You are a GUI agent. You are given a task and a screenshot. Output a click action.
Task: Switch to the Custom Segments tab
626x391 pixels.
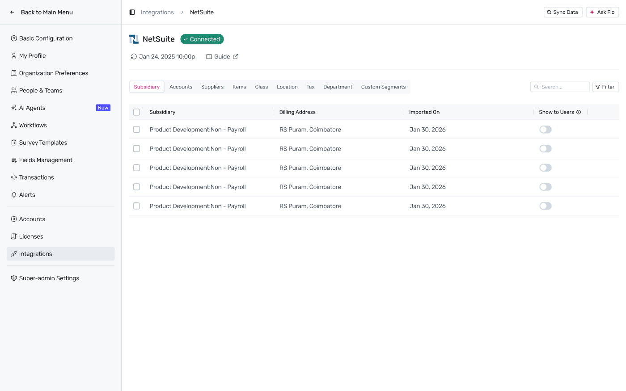383,87
